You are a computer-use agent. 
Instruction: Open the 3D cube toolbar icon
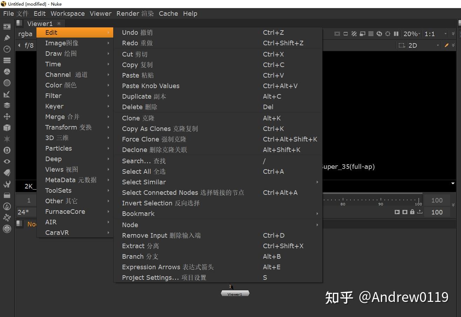(x=7, y=128)
